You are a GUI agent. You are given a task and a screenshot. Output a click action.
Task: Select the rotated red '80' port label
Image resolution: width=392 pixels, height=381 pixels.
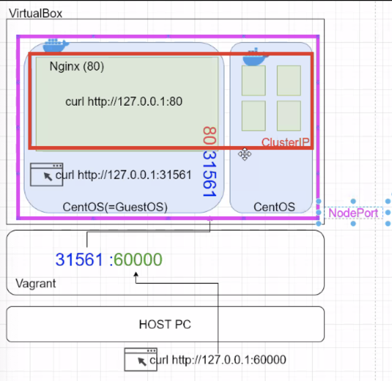click(209, 136)
